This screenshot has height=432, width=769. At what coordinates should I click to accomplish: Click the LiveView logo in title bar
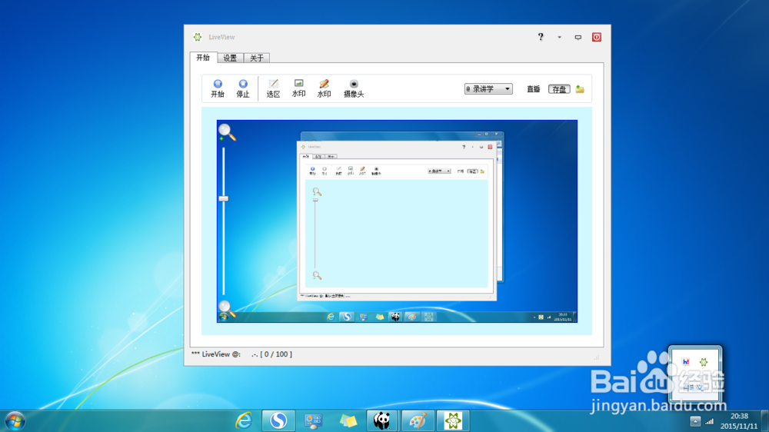coord(198,37)
